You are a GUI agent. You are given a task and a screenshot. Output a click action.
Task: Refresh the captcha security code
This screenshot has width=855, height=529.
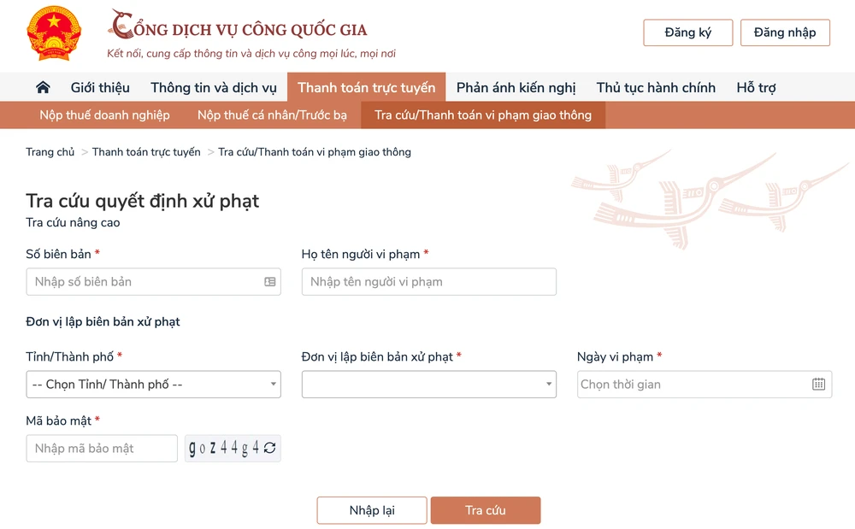(x=270, y=449)
